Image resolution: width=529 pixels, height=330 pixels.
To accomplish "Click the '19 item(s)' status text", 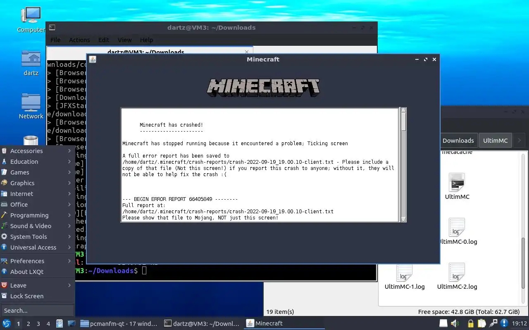I will click(x=280, y=312).
